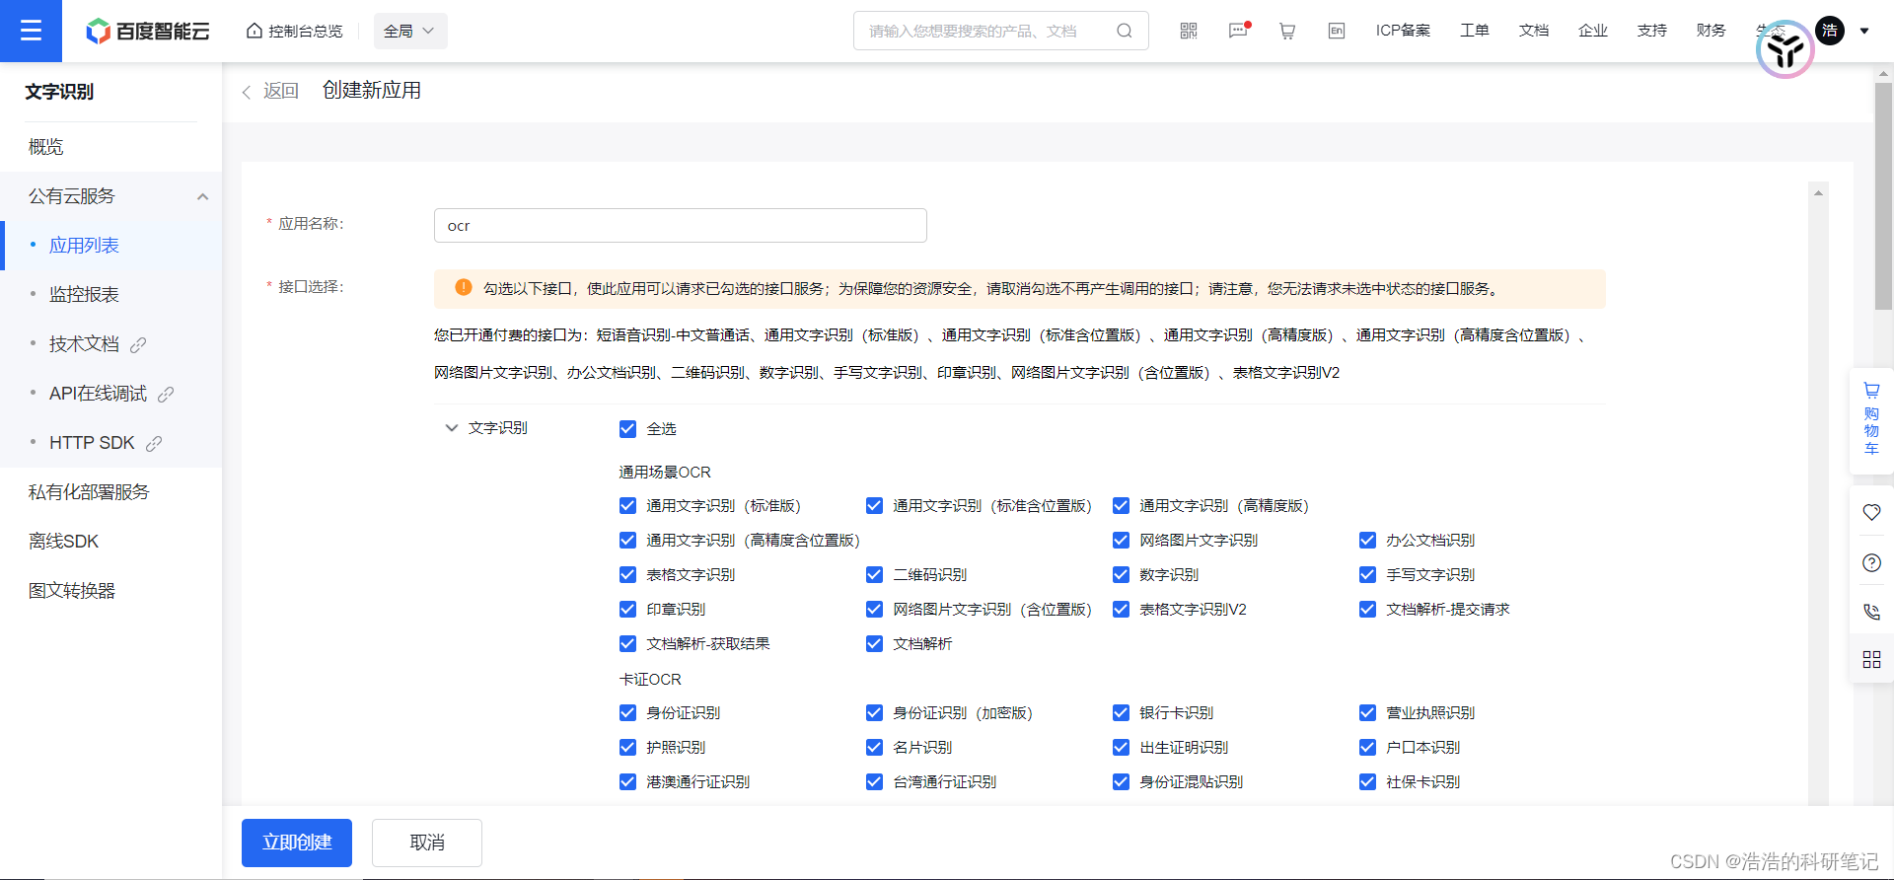Toggle the 全选 checkbox
The height and width of the screenshot is (880, 1894).
(627, 428)
